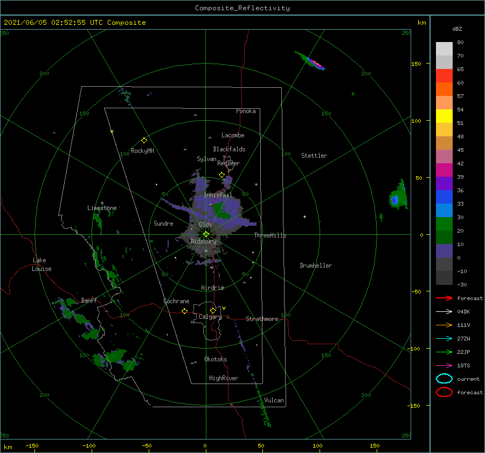485x453 pixels.
Task: Click the 'HighRiver' label
Action: click(x=224, y=378)
